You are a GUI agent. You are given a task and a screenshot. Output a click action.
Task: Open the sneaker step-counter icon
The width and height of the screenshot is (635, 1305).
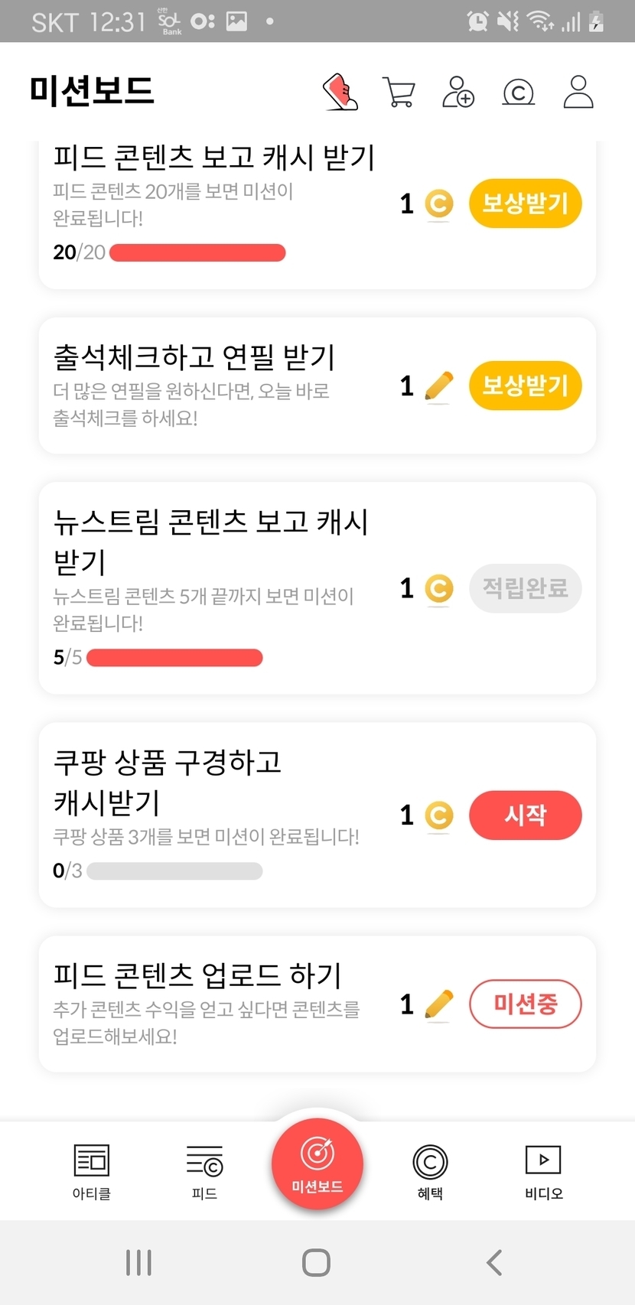pos(341,92)
